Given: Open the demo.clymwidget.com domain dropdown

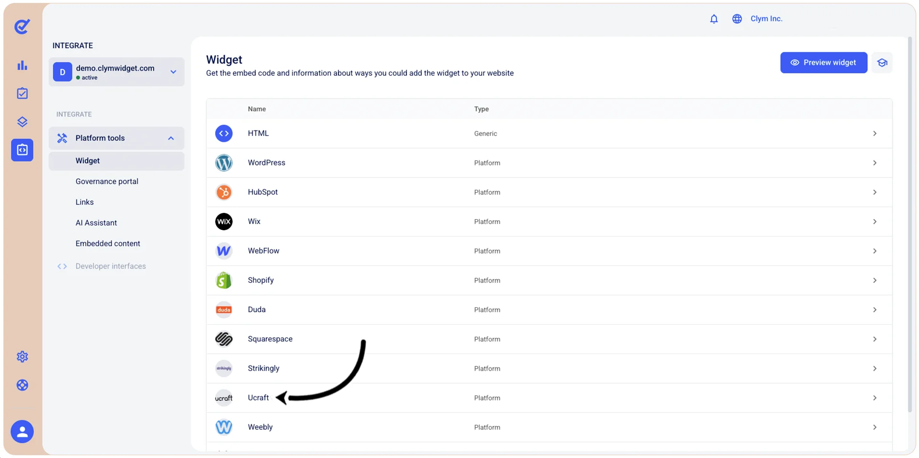Looking at the screenshot, I should pyautogui.click(x=116, y=72).
